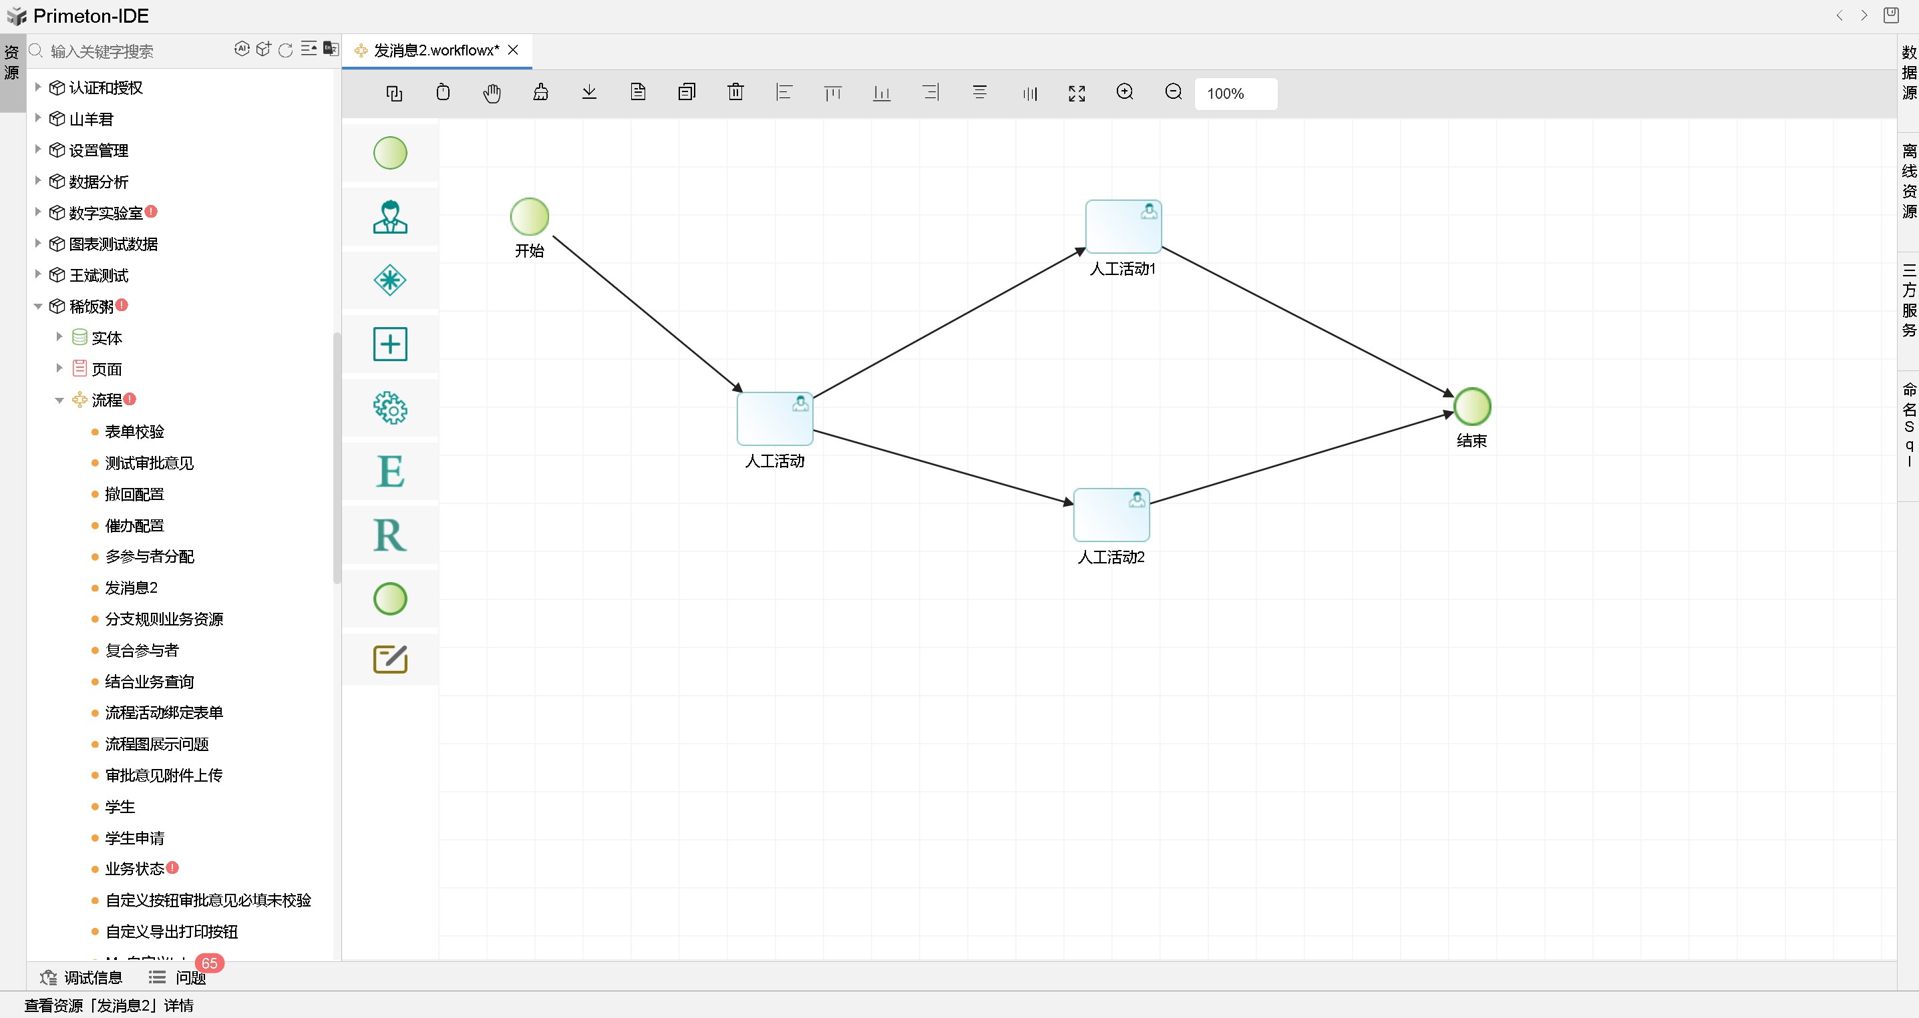The height and width of the screenshot is (1018, 1919).
Task: Click the zoom in magnifier icon
Action: (1125, 92)
